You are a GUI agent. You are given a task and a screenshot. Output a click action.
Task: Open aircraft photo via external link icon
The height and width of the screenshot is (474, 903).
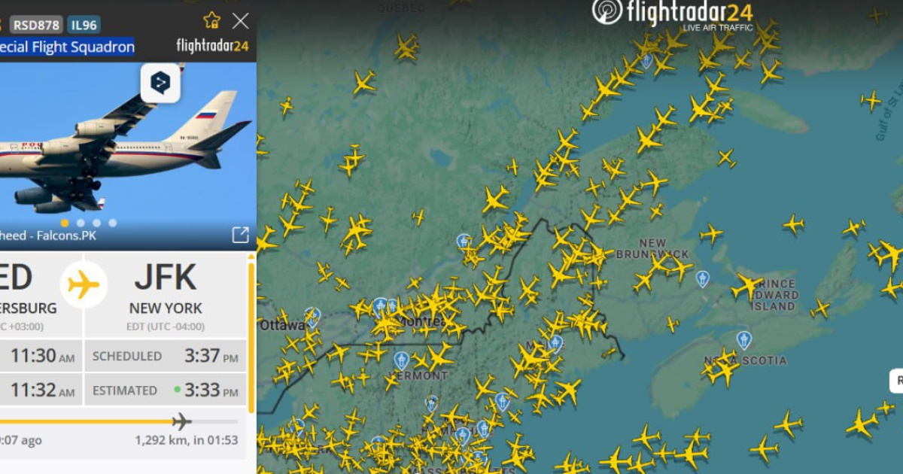click(240, 235)
